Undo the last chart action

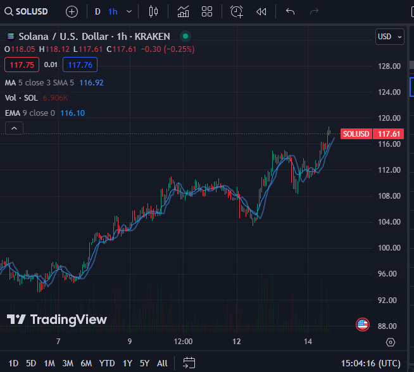click(290, 11)
